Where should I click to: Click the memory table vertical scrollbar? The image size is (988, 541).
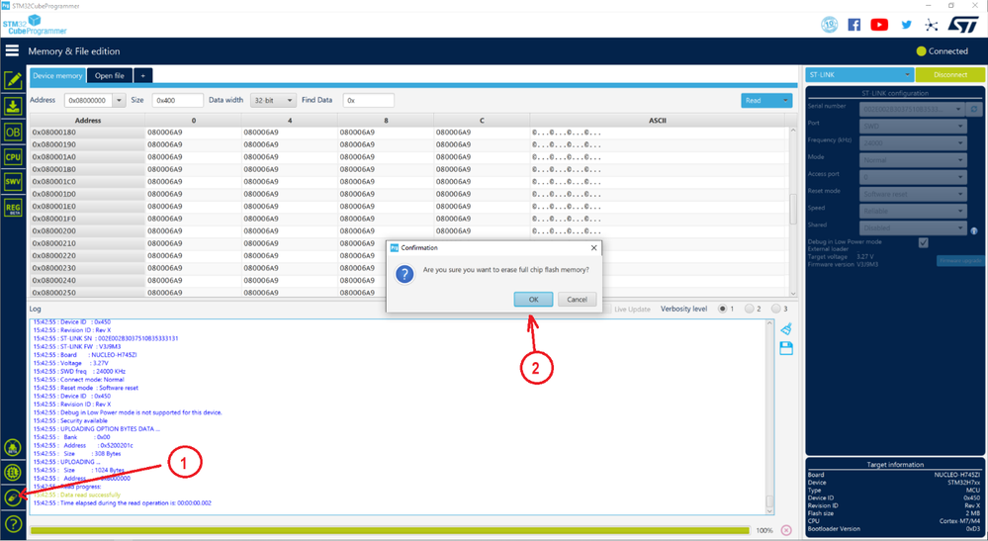click(x=792, y=211)
